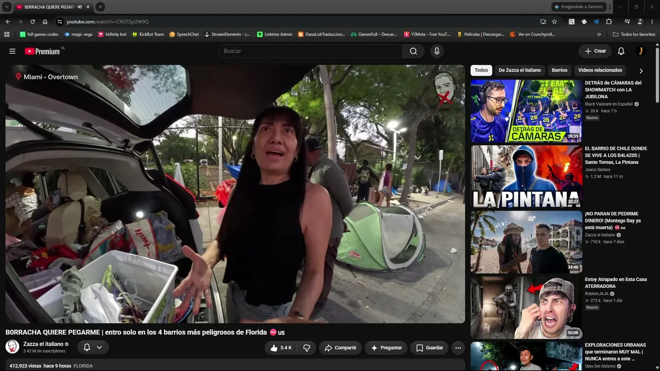Click the FLORIDA tag in description
The image size is (660, 371).
[x=83, y=366]
